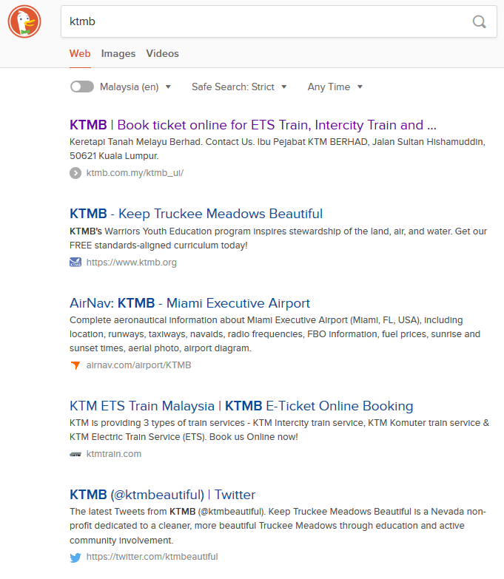
Task: Open AirNav Miami Executive Airport result
Action: (189, 302)
